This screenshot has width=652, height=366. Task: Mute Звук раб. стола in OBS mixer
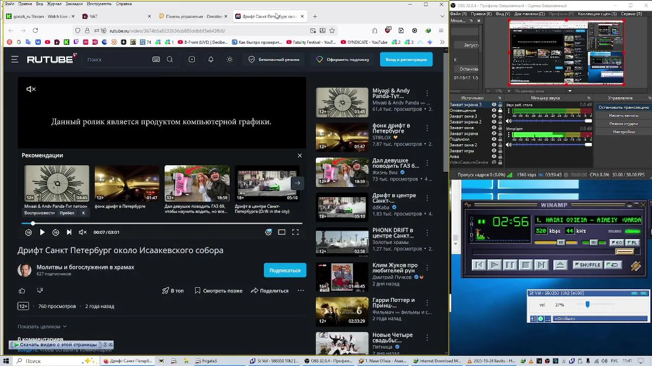508,121
